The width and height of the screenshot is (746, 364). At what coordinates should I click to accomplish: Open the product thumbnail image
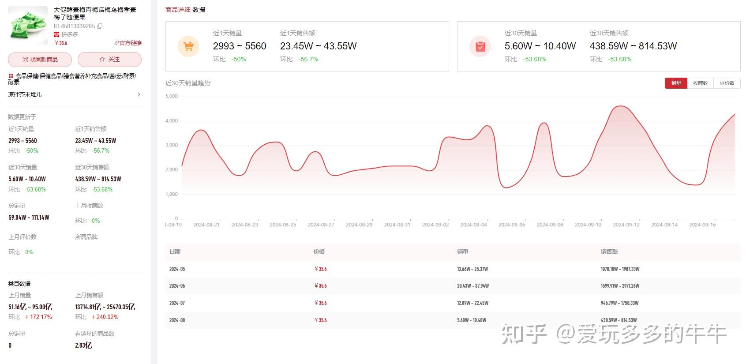pos(28,26)
